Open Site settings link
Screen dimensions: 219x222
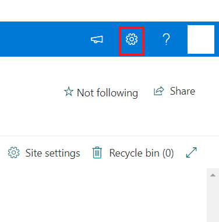(x=44, y=153)
